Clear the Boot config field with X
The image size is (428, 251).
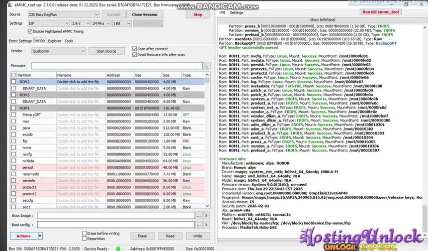pyautogui.click(x=207, y=225)
